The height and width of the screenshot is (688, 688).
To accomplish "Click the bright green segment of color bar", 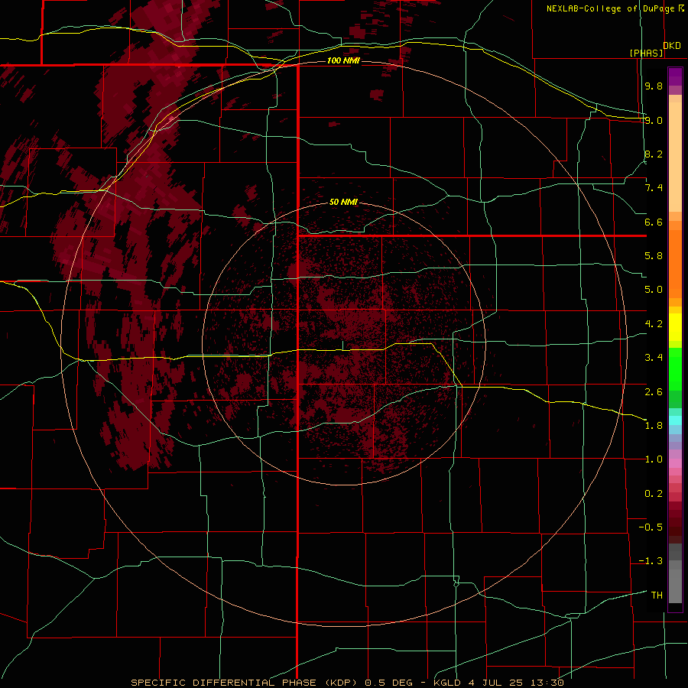I will click(x=675, y=368).
